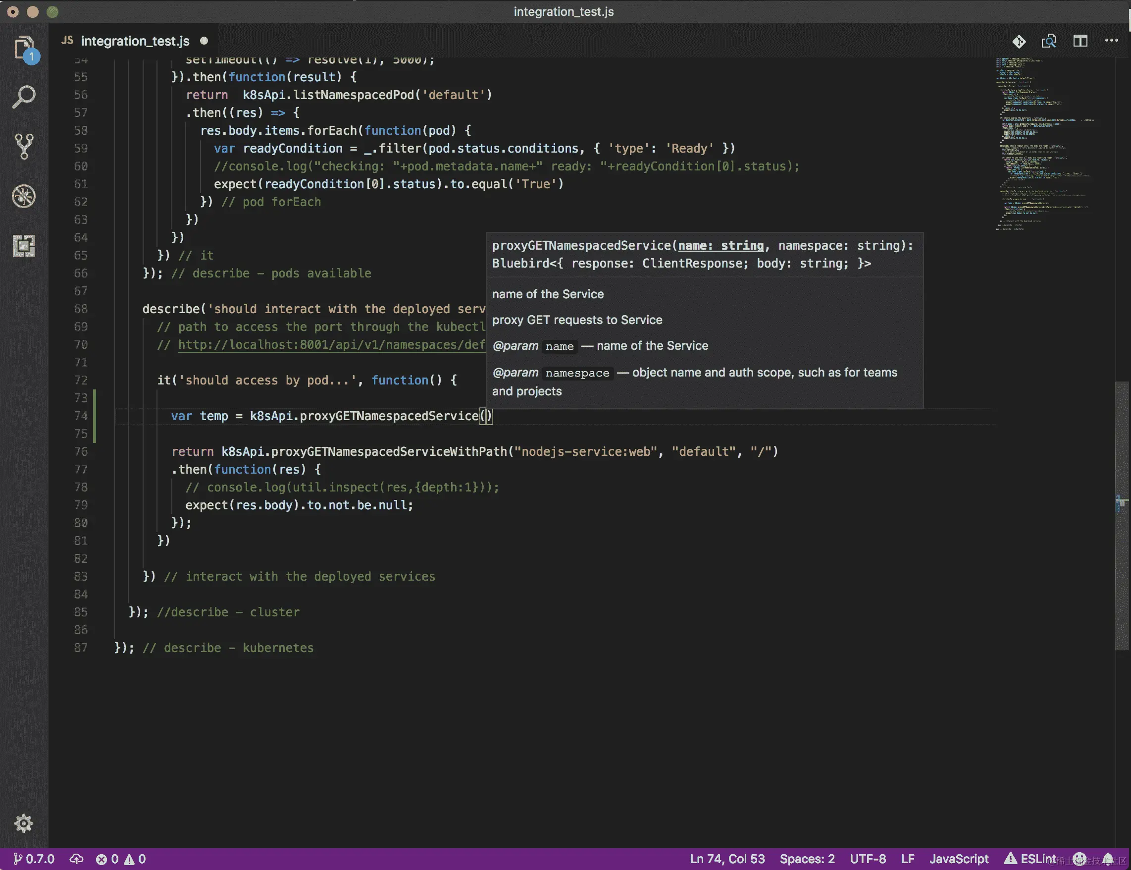Open the Search panel
The width and height of the screenshot is (1131, 870).
click(24, 97)
